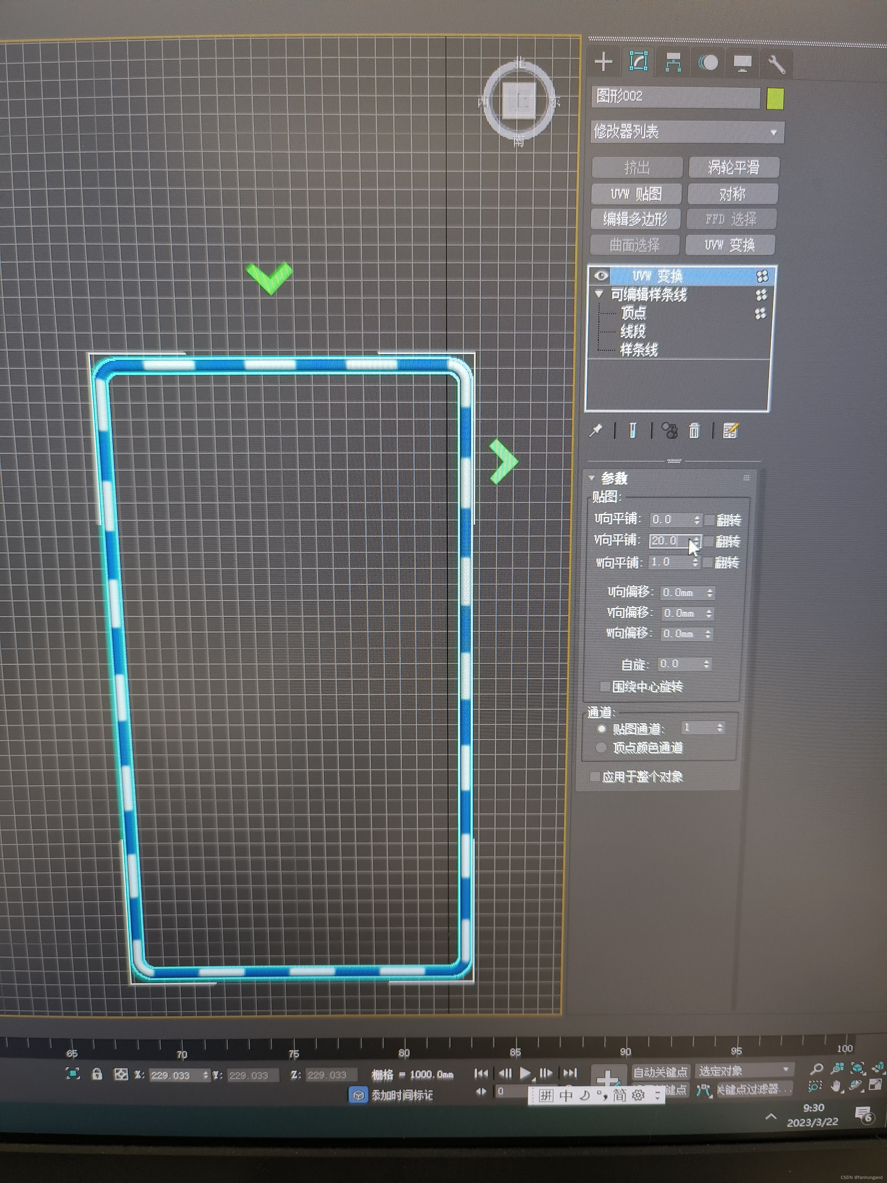Collapse the 可编辑样条线 tree node

tap(599, 294)
